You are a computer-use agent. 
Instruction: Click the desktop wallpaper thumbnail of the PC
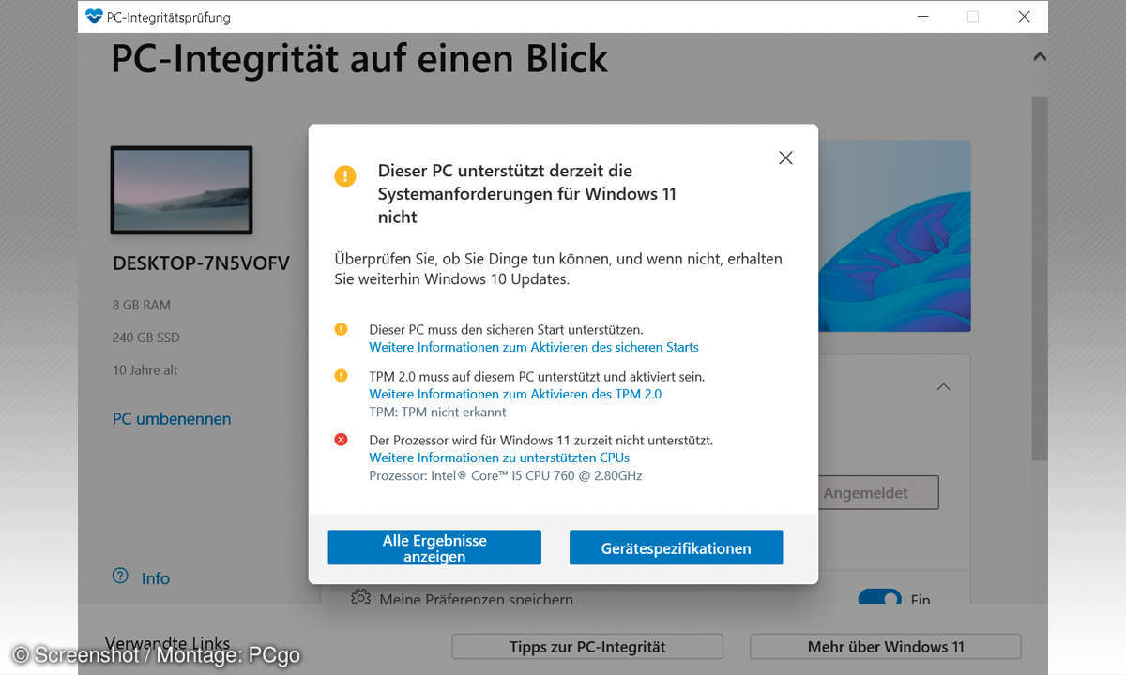pyautogui.click(x=181, y=190)
